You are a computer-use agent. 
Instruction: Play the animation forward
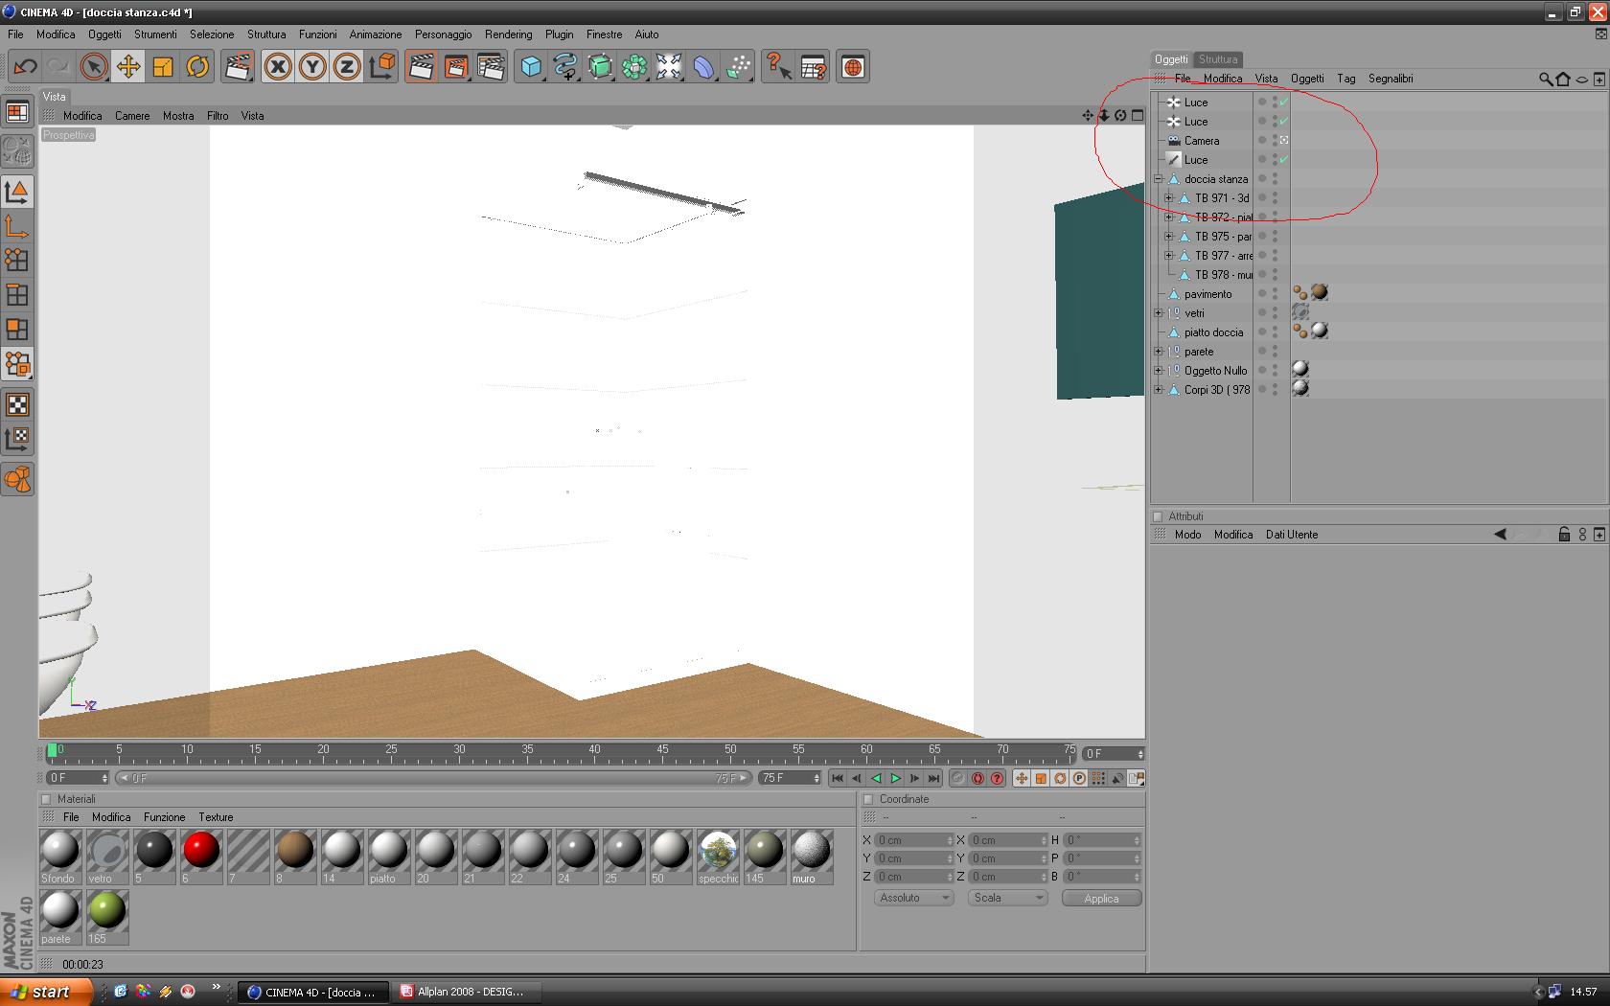coord(895,778)
